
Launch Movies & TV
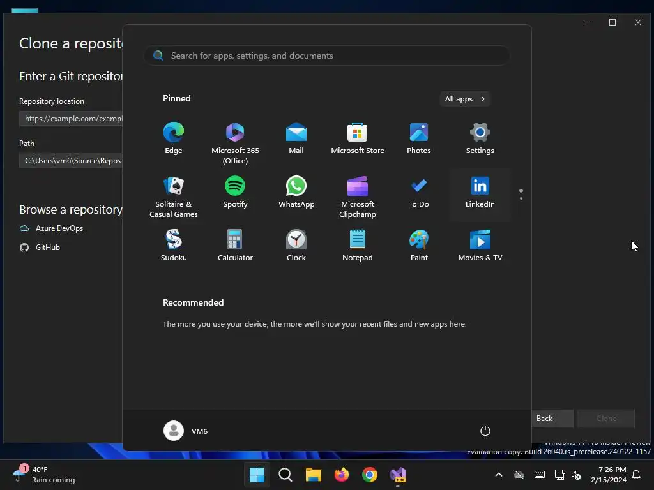[480, 246]
